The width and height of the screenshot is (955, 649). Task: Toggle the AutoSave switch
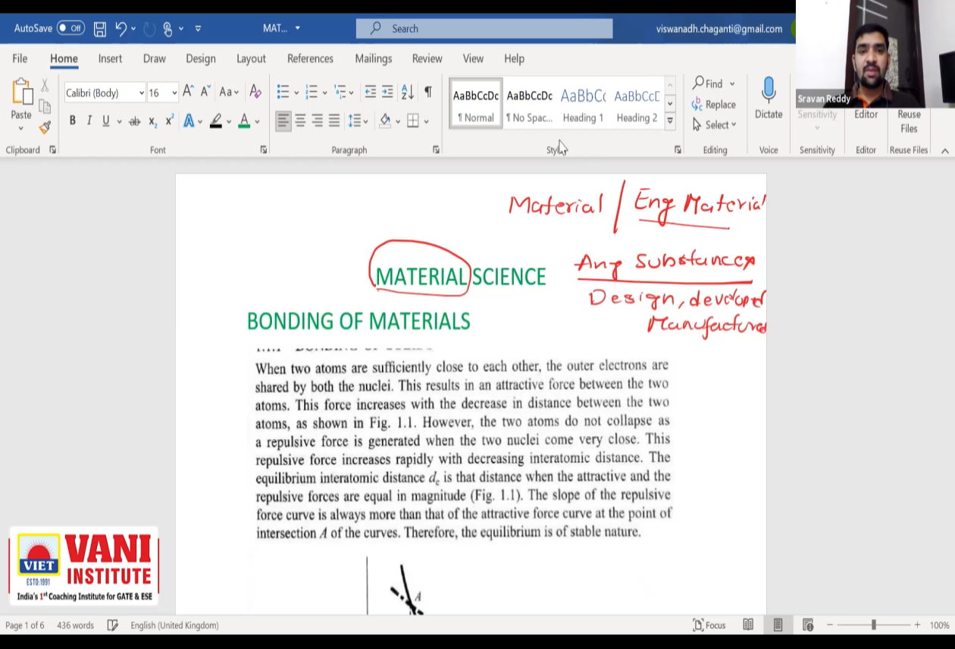(70, 29)
